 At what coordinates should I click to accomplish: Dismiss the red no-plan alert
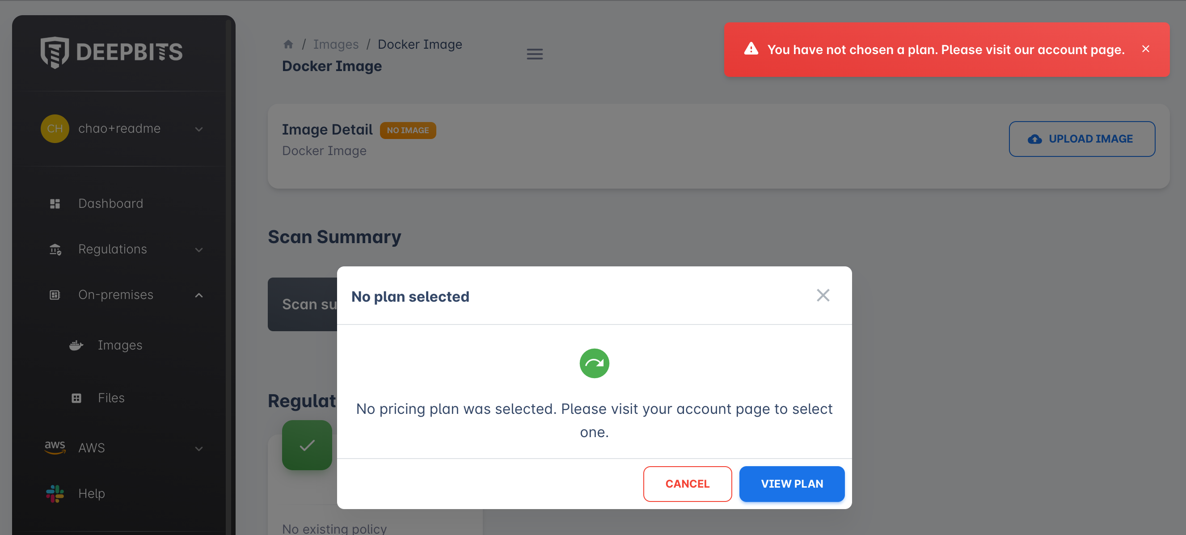coord(1146,49)
